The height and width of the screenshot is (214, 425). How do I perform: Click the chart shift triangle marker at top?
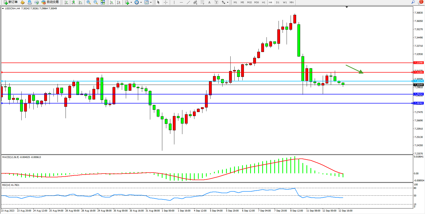click(x=347, y=7)
